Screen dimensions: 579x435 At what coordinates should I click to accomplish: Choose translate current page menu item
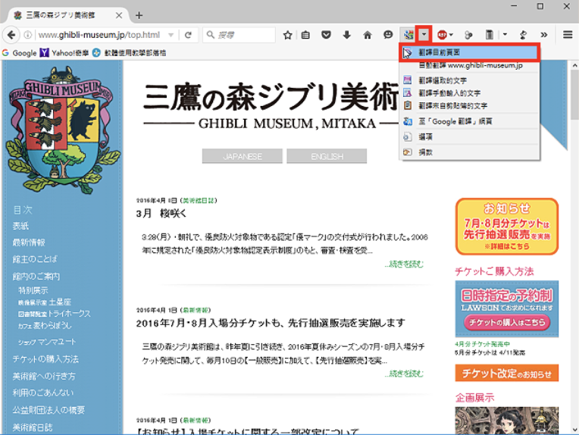(470, 52)
